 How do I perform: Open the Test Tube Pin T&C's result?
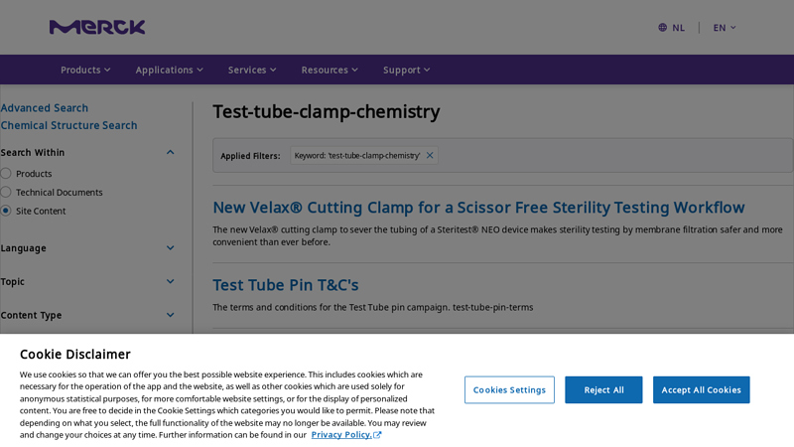[286, 285]
